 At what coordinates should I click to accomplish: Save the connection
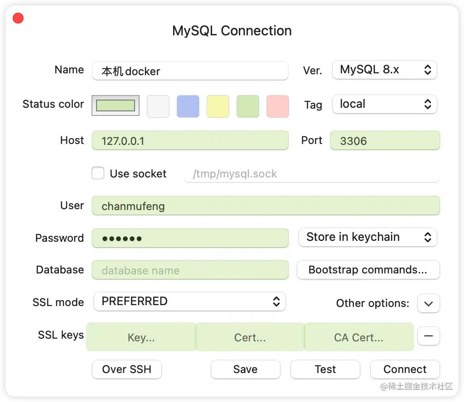[245, 369]
